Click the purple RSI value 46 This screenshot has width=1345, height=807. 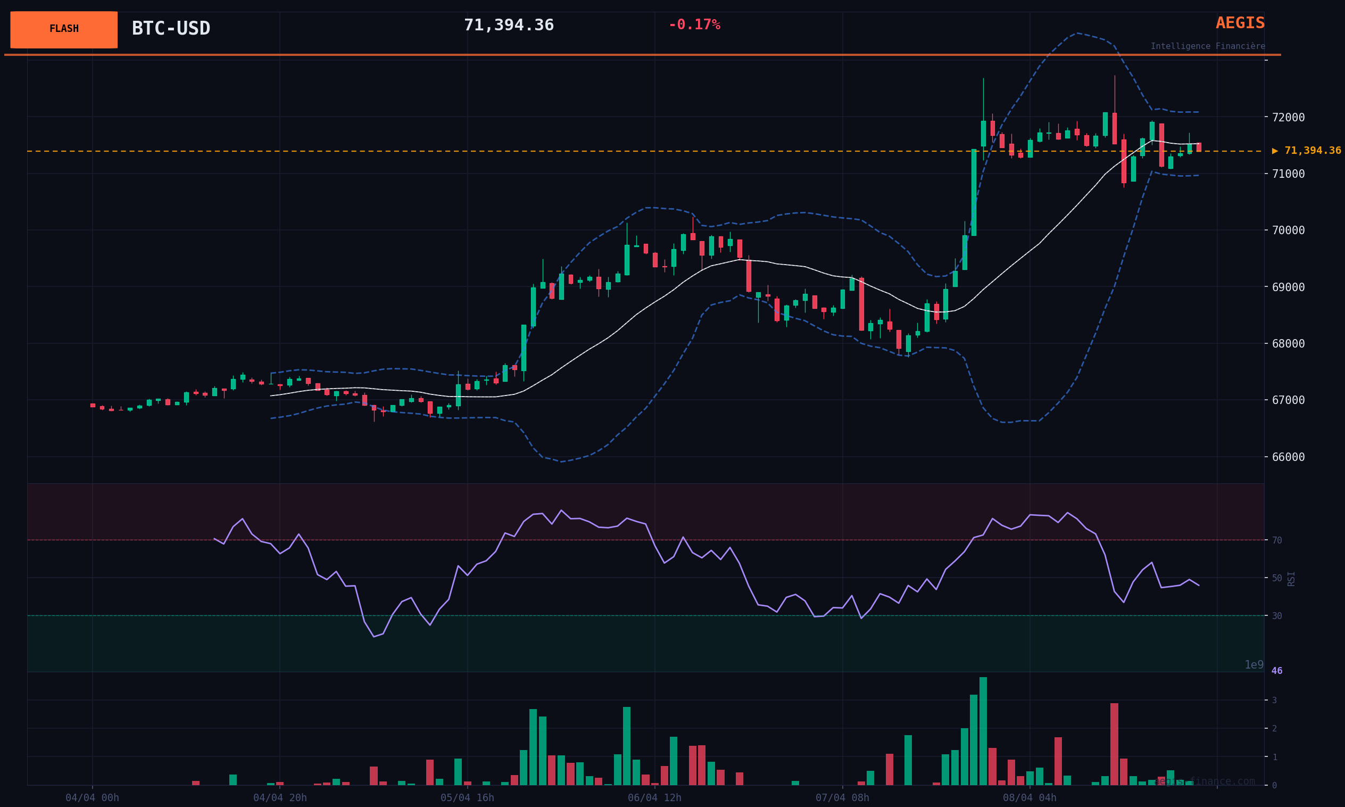pyautogui.click(x=1276, y=671)
